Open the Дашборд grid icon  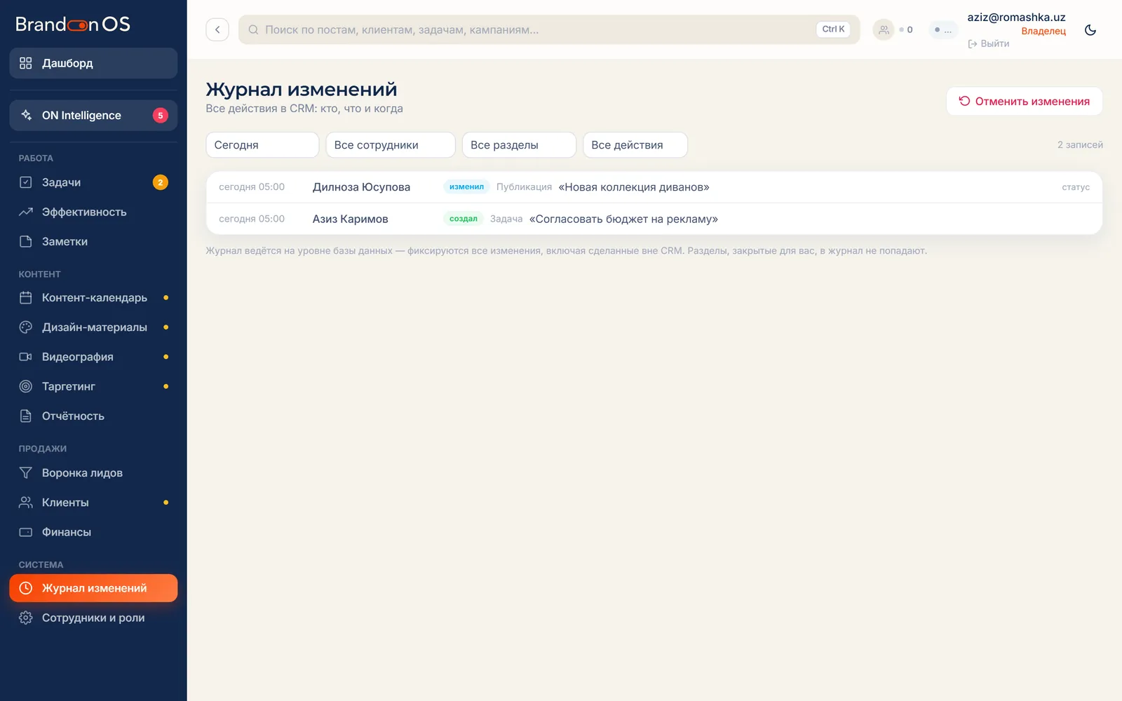[26, 63]
